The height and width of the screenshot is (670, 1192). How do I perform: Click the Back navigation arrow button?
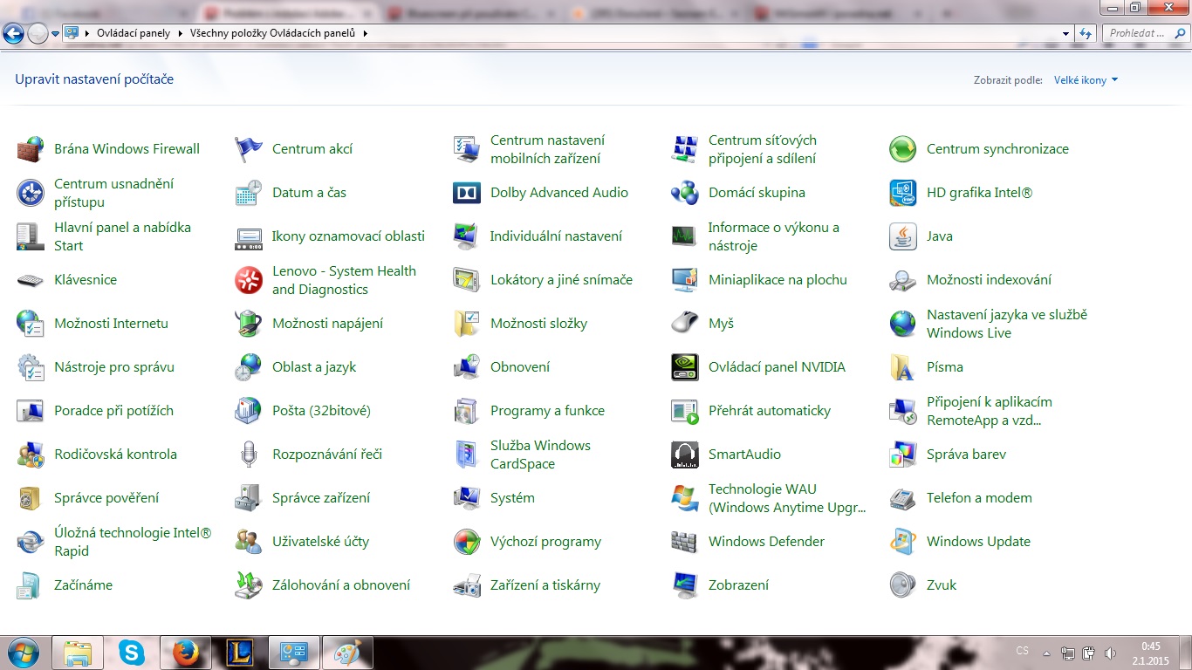pos(13,33)
